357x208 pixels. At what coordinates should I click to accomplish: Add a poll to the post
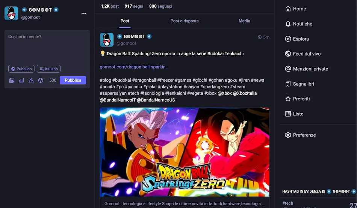(x=21, y=80)
